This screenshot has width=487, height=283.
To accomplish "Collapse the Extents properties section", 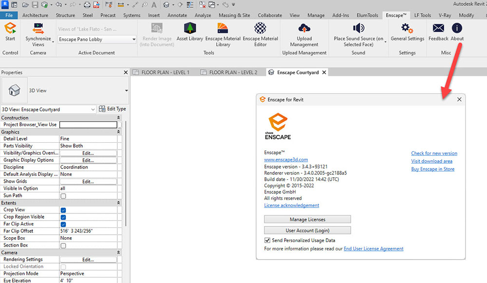I will [118, 203].
